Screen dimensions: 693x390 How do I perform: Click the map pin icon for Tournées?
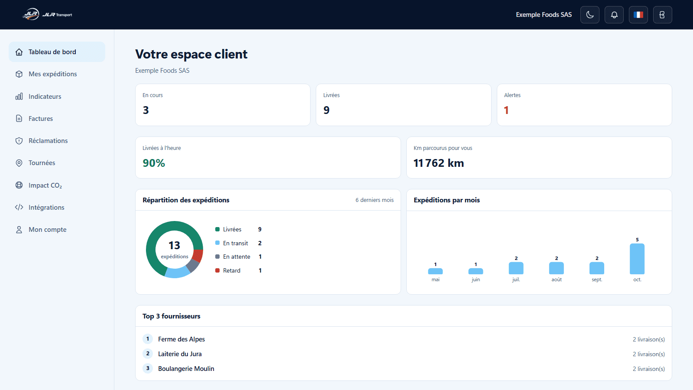(x=19, y=163)
